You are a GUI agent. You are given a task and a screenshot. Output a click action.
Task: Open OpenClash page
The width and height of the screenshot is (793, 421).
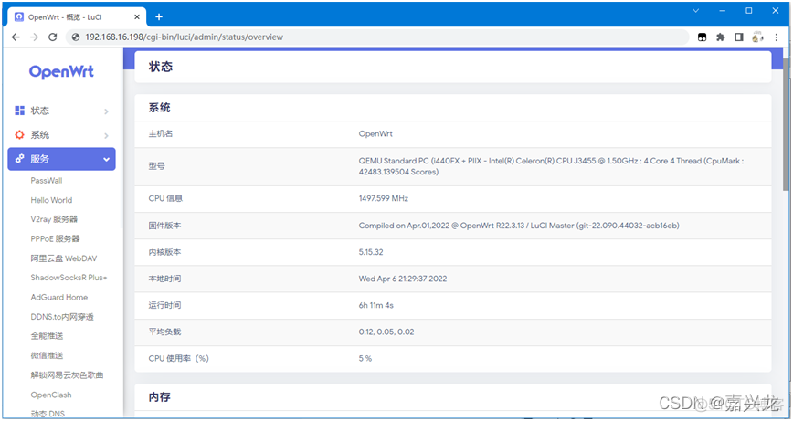51,395
